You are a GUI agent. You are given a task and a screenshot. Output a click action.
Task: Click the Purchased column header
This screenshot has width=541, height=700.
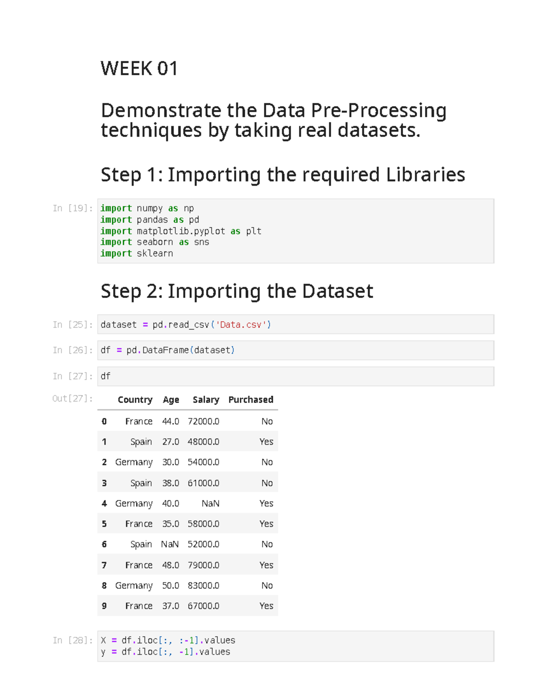251,400
